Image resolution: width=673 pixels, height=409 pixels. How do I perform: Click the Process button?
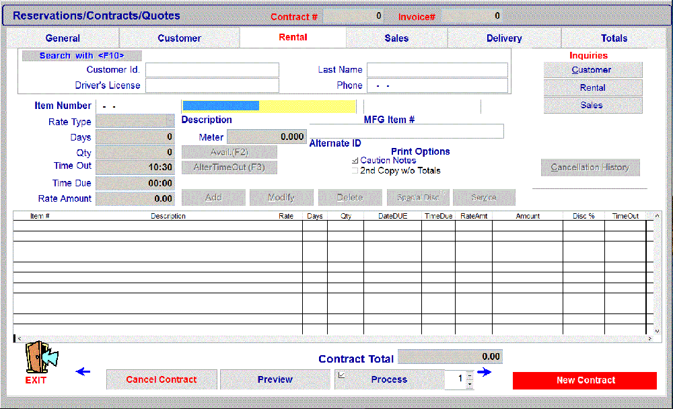point(389,379)
